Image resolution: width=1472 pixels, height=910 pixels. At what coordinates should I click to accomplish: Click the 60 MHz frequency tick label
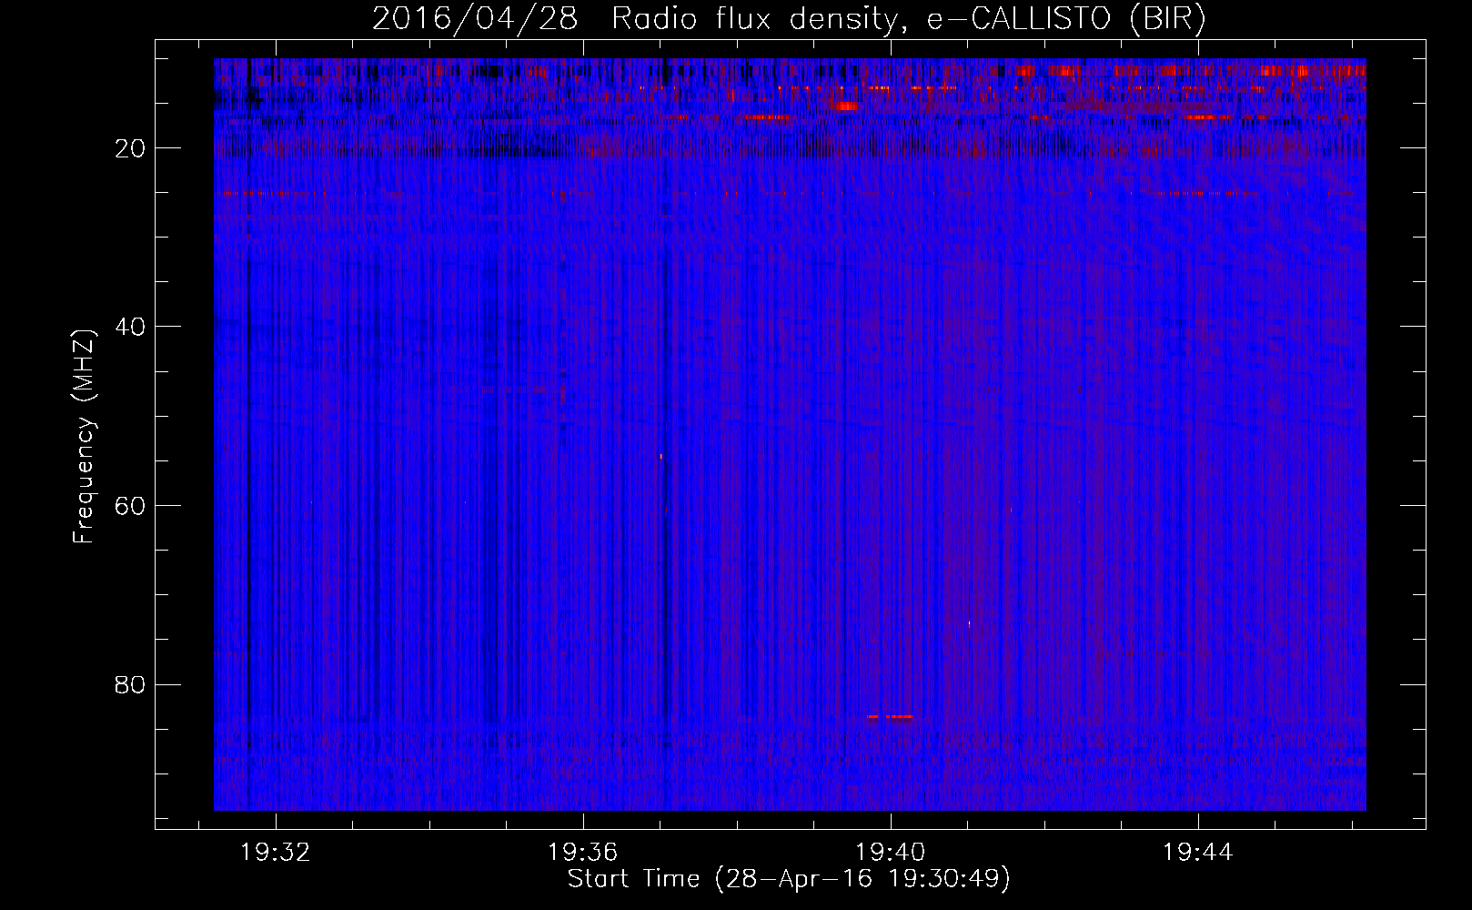[x=130, y=506]
